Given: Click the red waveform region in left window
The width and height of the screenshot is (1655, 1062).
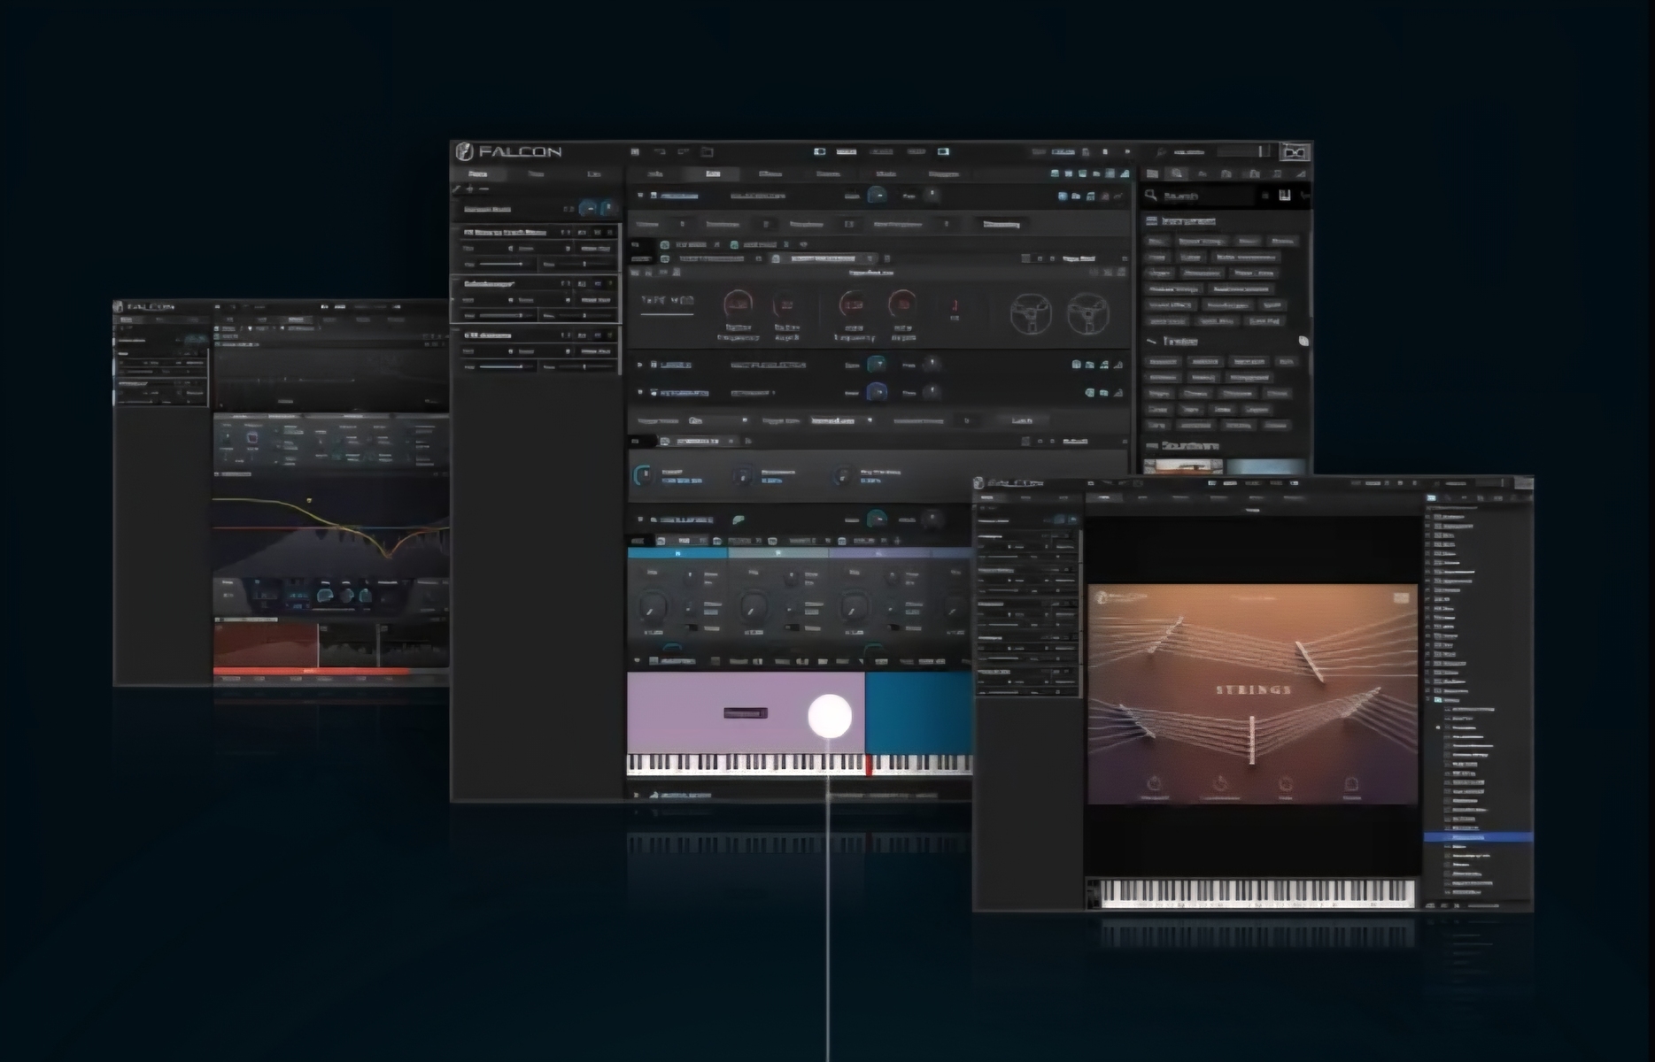Looking at the screenshot, I should pos(266,646).
